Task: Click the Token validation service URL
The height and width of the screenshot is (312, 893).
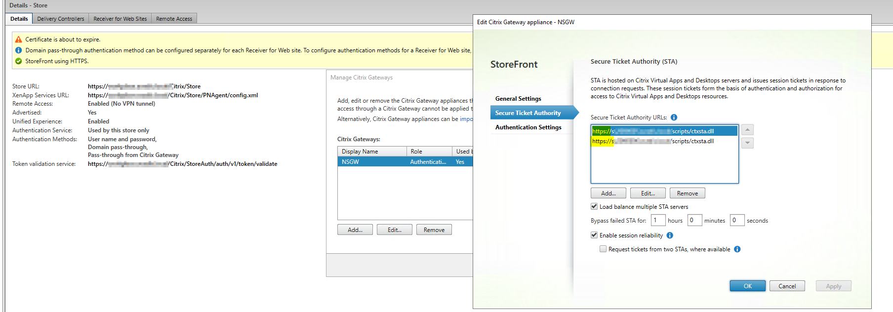Action: click(183, 164)
